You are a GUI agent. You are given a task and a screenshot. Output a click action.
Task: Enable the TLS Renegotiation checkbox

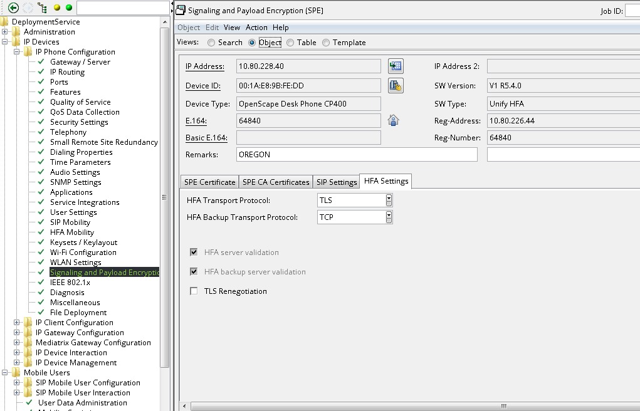tap(194, 291)
